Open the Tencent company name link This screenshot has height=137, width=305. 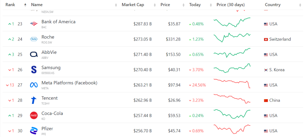(x=49, y=98)
